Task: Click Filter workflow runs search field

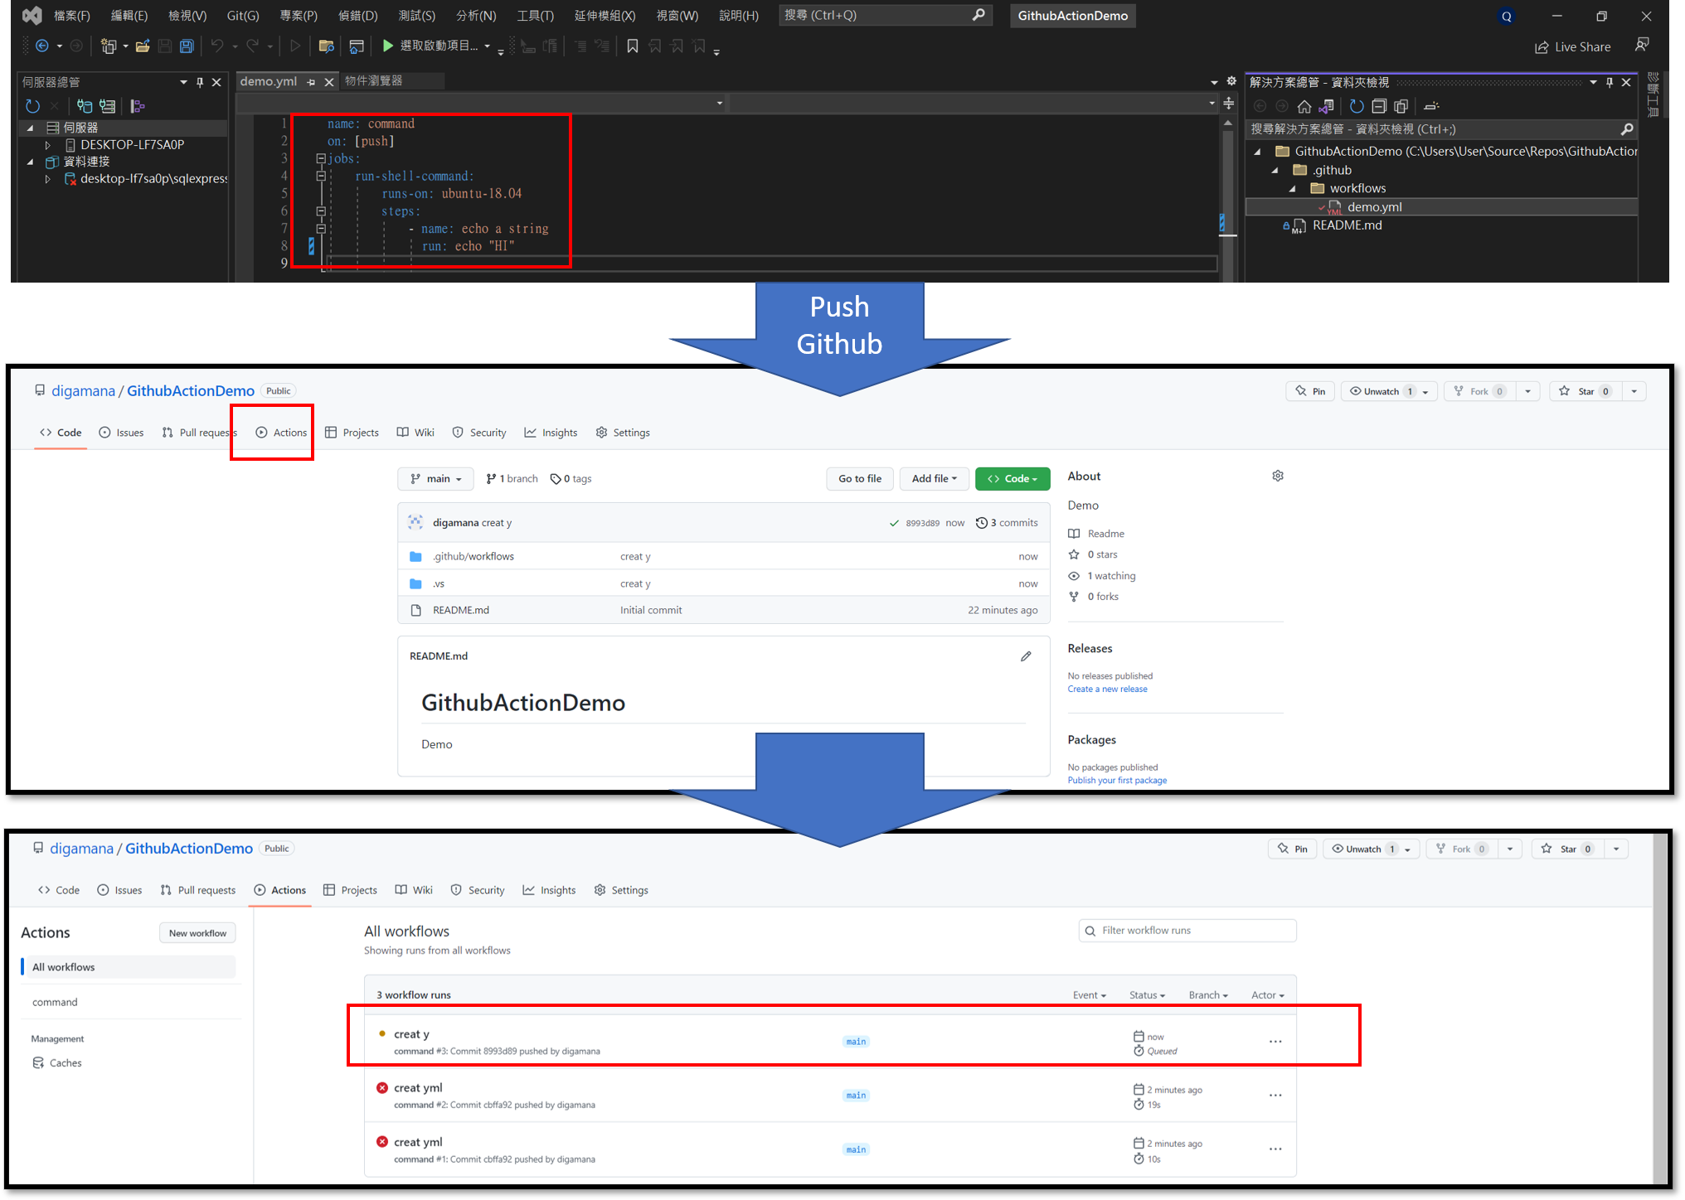Action: pos(1187,931)
